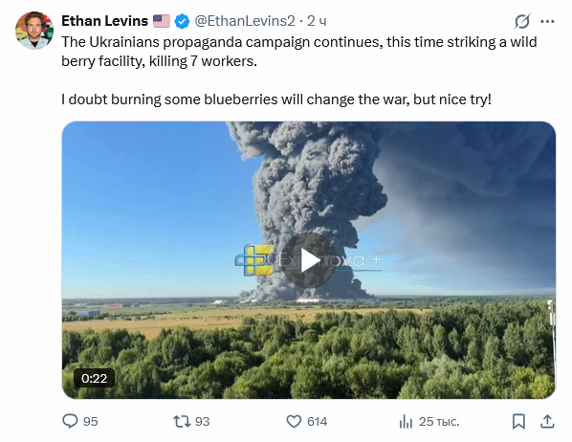This screenshot has height=442, width=572.
Task: Play the video with center play button
Action: pyautogui.click(x=309, y=260)
